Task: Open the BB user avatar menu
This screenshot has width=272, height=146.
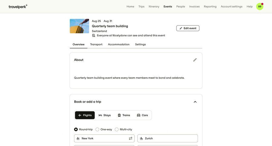Action: pos(260,6)
